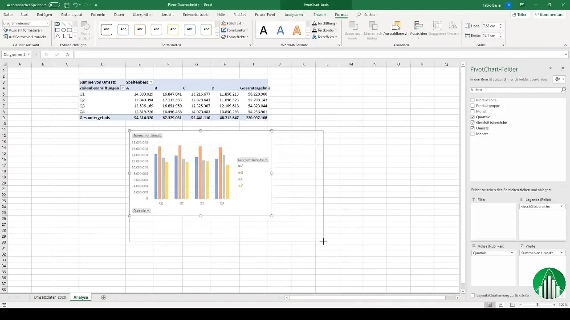This screenshot has width=570, height=320.
Task: Check the Produktcode field checkbox
Action: (472, 100)
